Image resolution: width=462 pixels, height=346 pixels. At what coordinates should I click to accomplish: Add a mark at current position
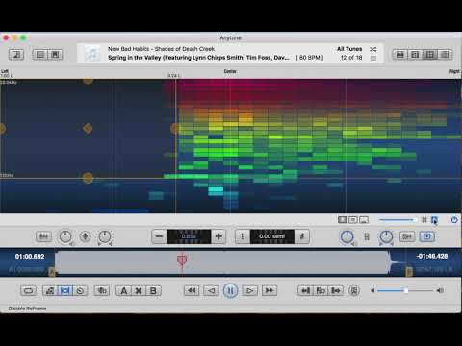pos(321,291)
